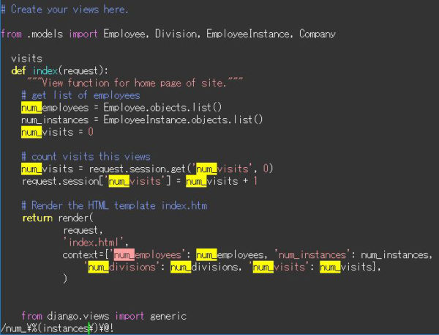Click 'return render(' statement
Screen dimensions: 439x335
pos(57,218)
